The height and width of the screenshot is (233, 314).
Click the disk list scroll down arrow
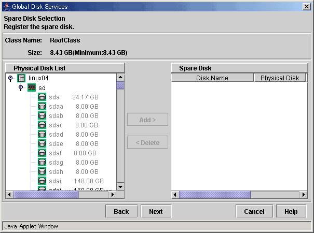coord(120,186)
